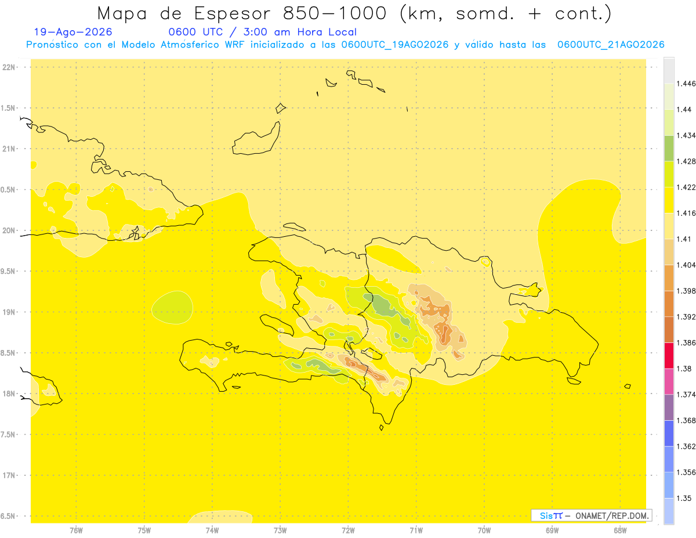Screen dimensions: 696x538
Task: Click the longitude label "70W"
Action: tap(484, 530)
